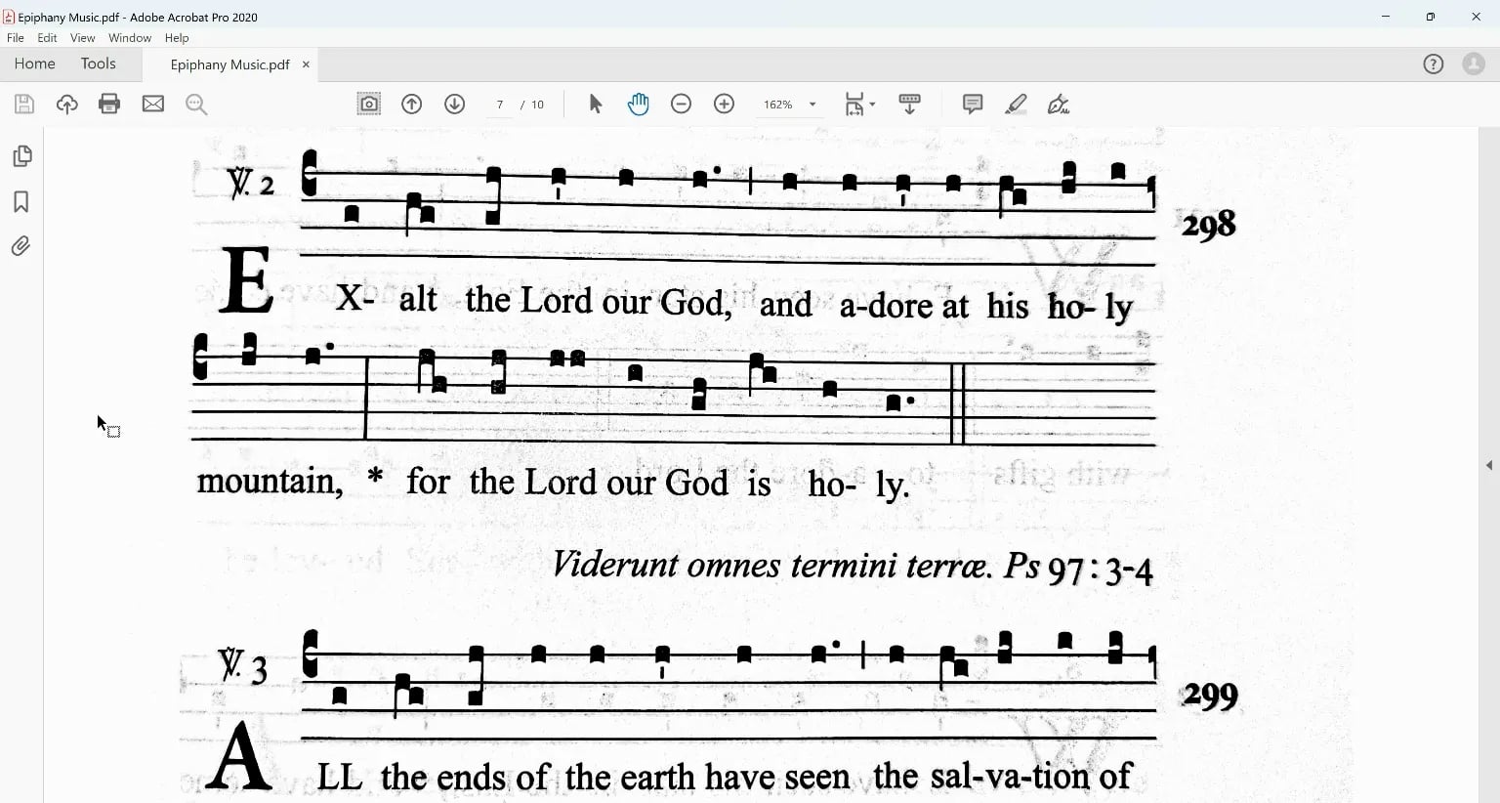Go to the next page arrow
The image size is (1500, 803).
tap(455, 105)
